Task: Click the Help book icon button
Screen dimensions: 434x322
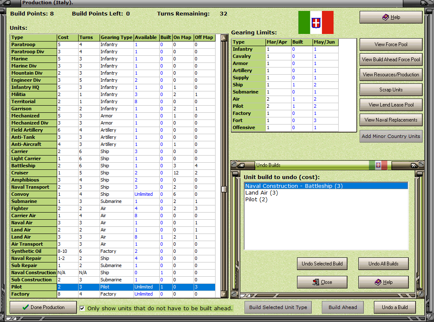Action: click(x=391, y=17)
